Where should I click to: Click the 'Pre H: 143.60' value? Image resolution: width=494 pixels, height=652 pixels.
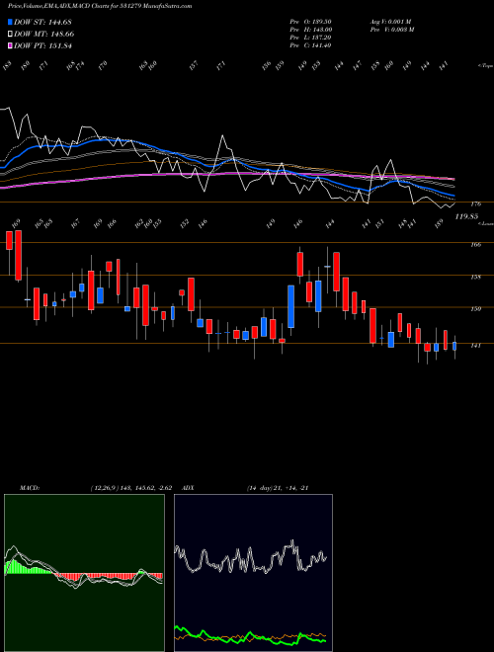pos(310,30)
